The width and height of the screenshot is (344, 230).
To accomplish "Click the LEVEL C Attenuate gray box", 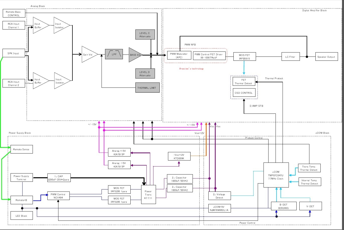I will tap(145, 35).
